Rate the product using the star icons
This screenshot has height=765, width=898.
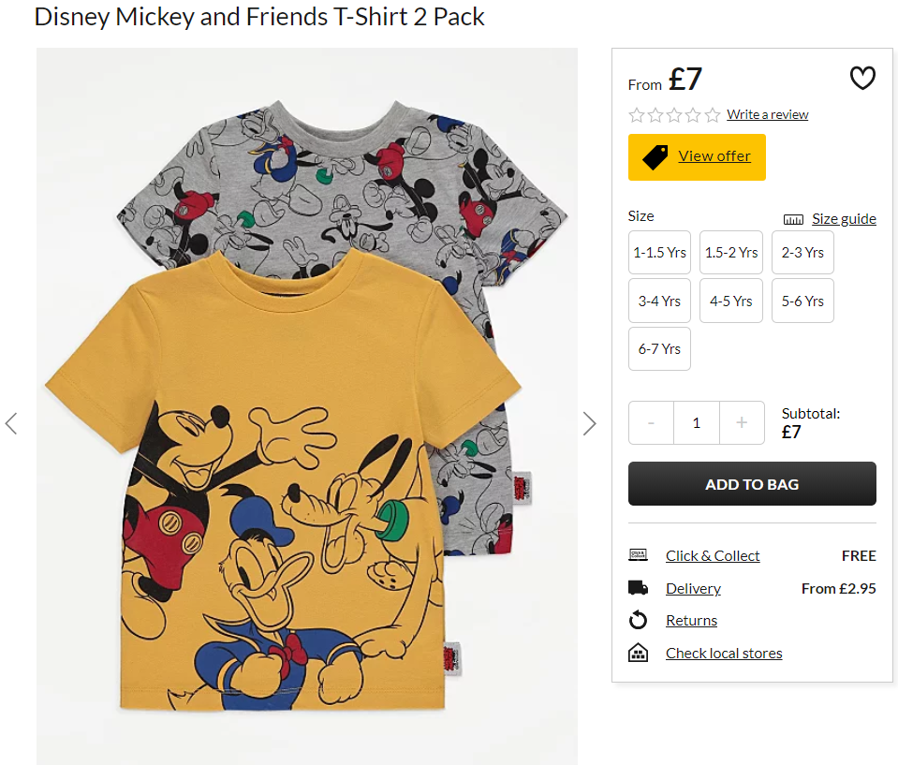pyautogui.click(x=674, y=115)
